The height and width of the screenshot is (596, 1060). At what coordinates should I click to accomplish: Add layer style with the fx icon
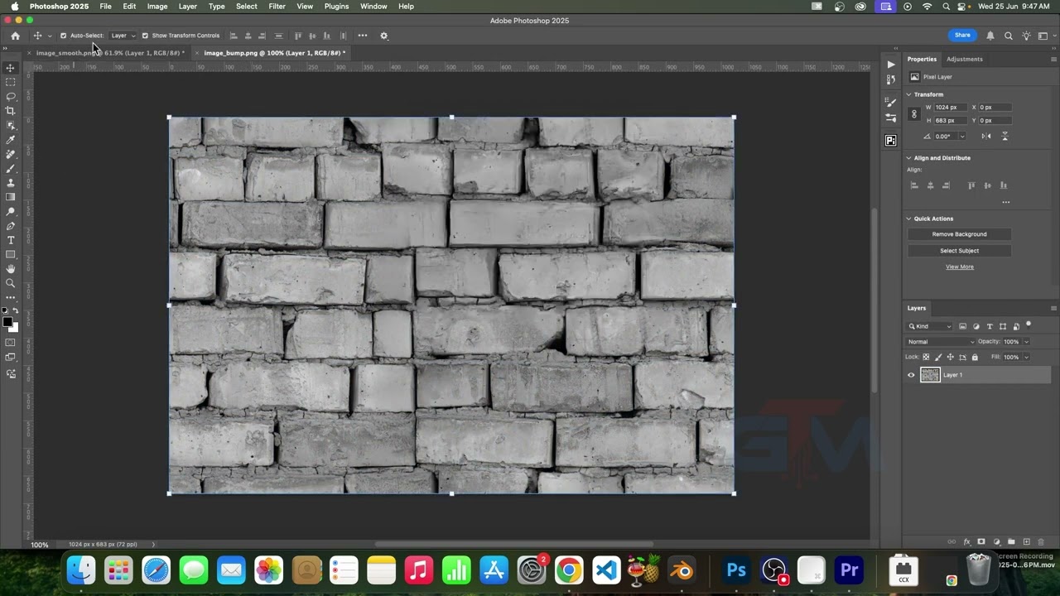(x=966, y=542)
